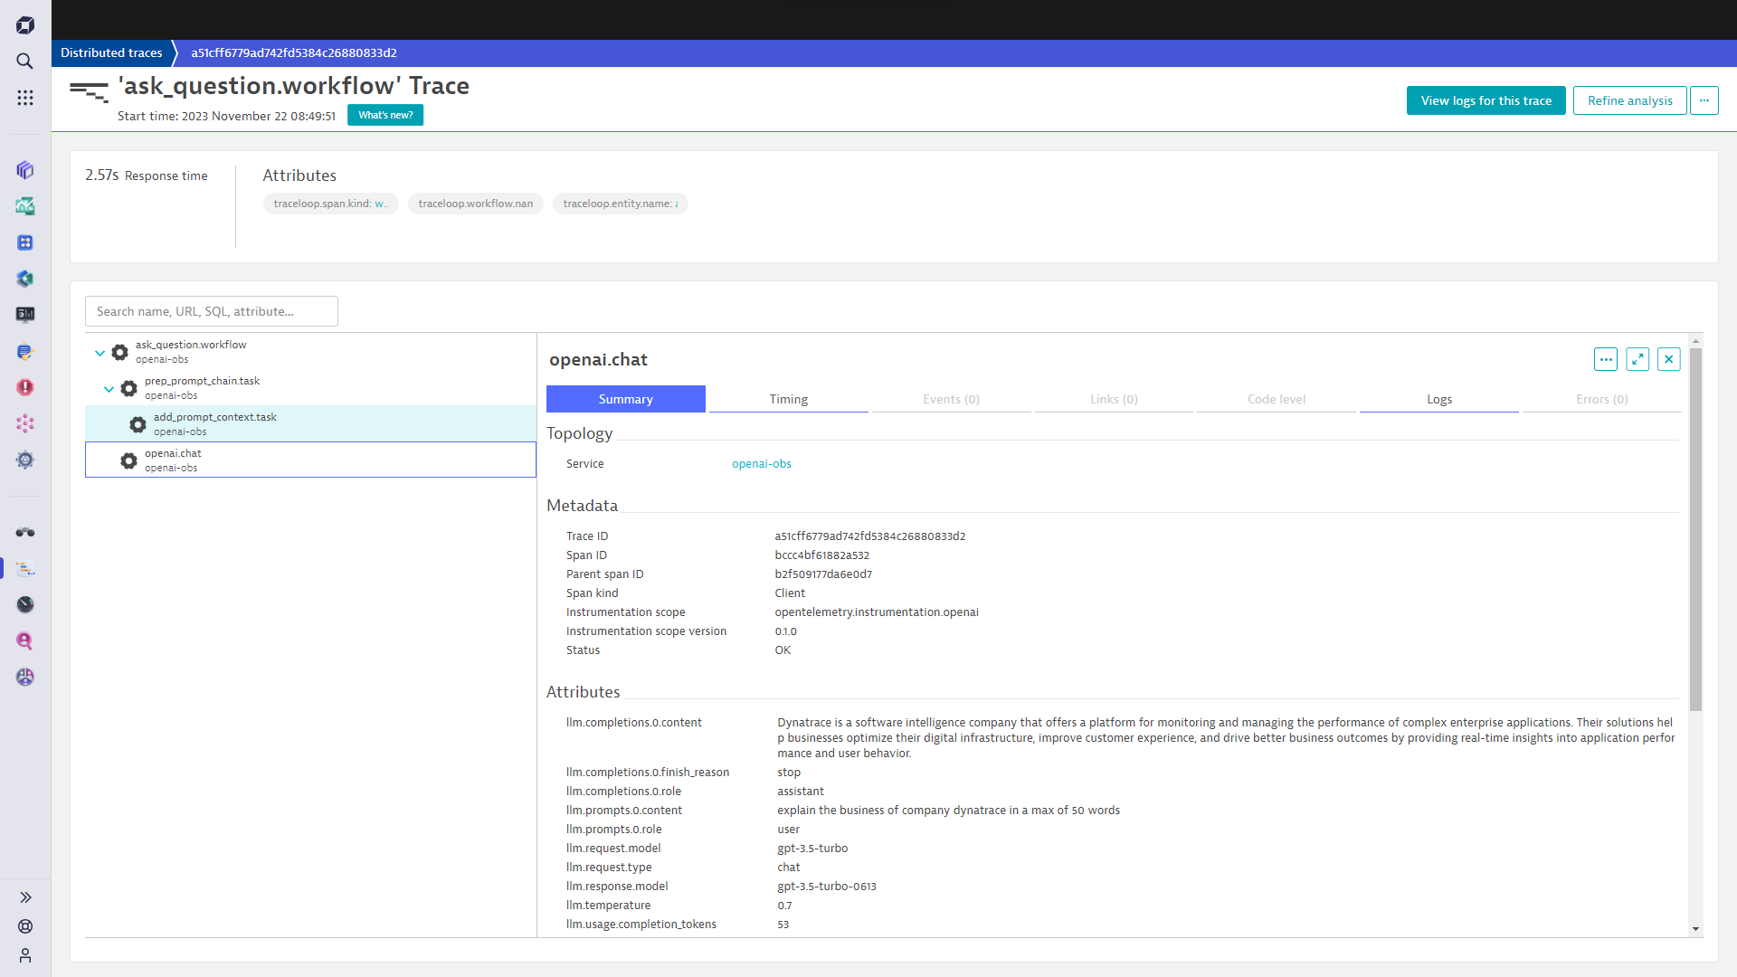Open the Logs tab of the span details
Screen dimensions: 1737x977
pyautogui.click(x=1438, y=398)
